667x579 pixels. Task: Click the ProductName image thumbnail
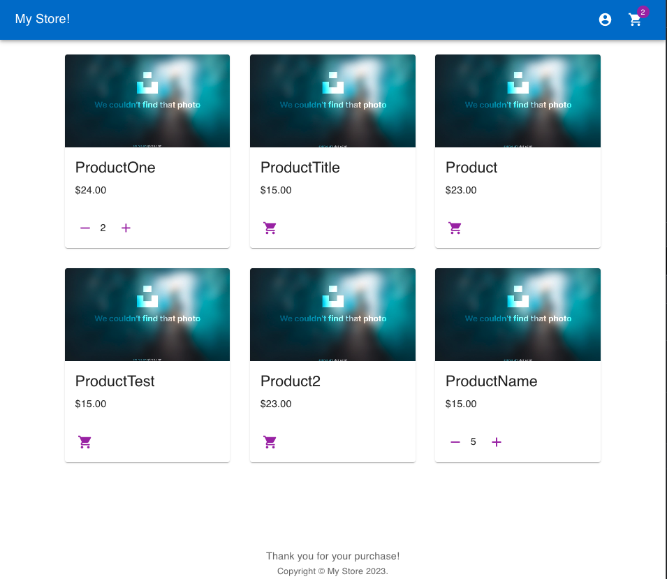(518, 314)
